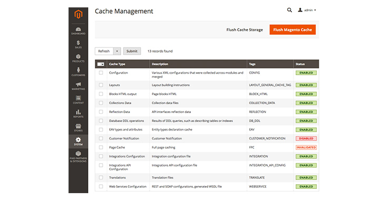Screen dimensions: 390x200
Task: Click the Submit button
Action: click(132, 51)
